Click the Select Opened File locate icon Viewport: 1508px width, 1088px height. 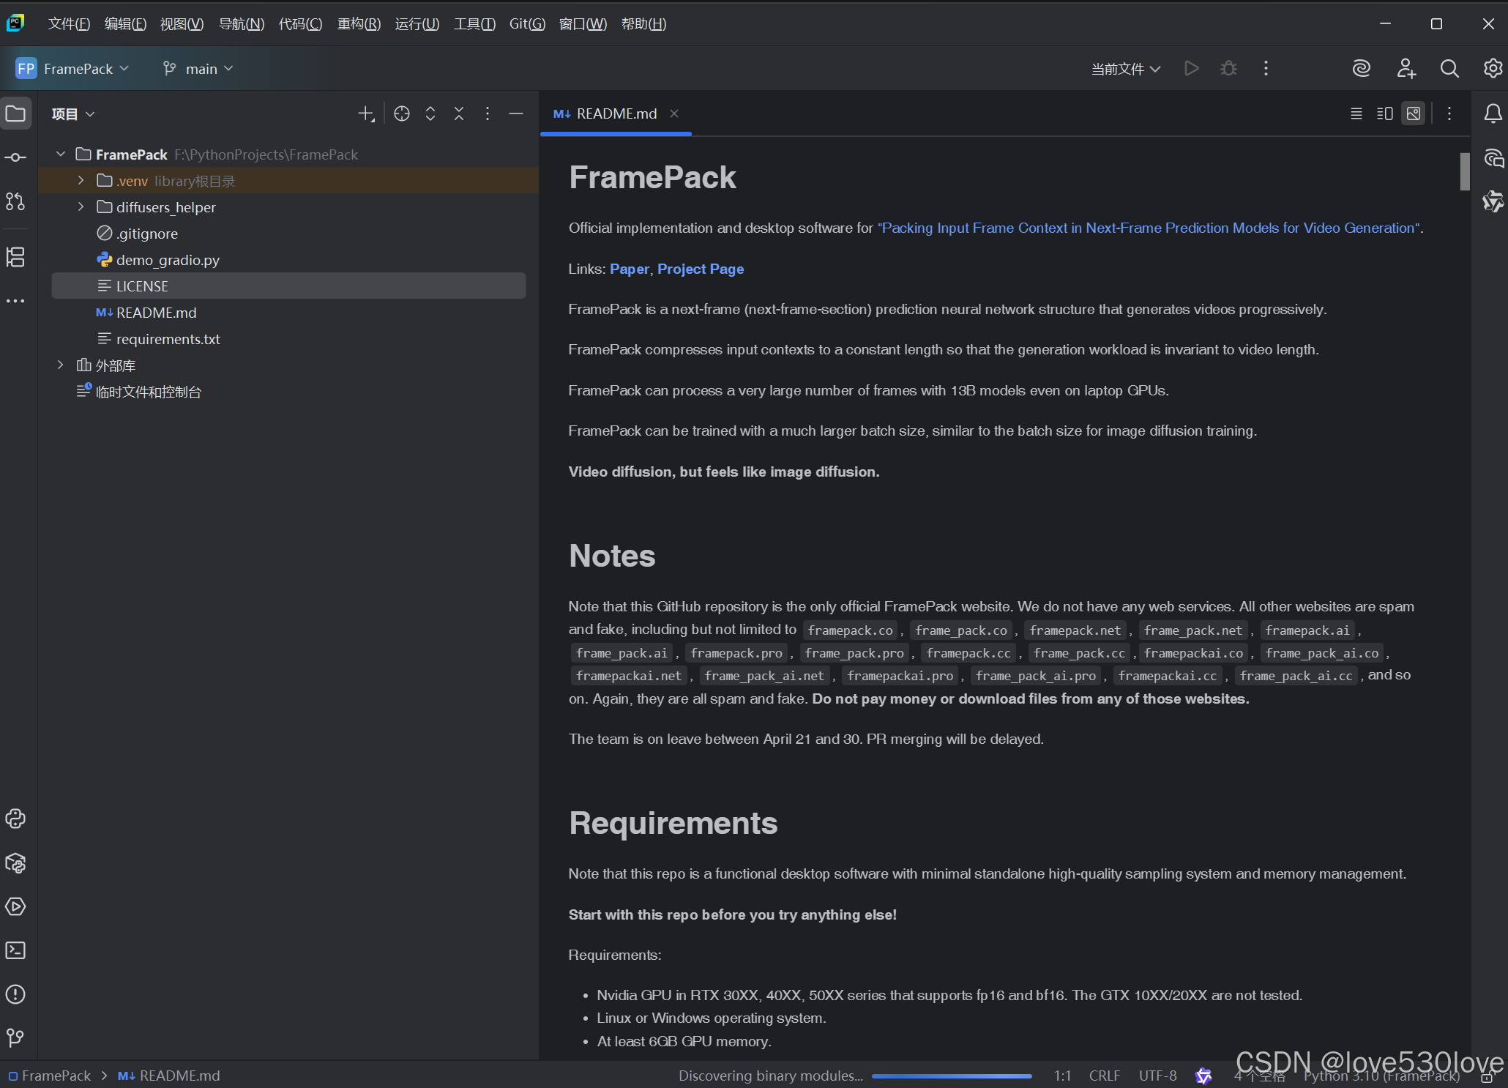click(402, 113)
